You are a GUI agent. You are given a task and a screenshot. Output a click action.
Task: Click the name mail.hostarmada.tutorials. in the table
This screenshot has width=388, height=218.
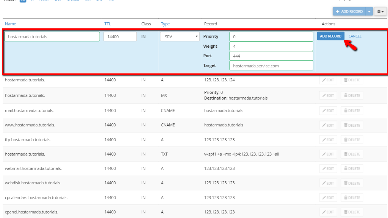[30, 111]
